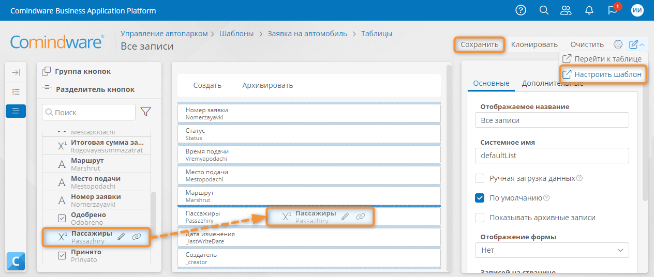Enable Показывать архивные записи checkbox

tap(480, 218)
